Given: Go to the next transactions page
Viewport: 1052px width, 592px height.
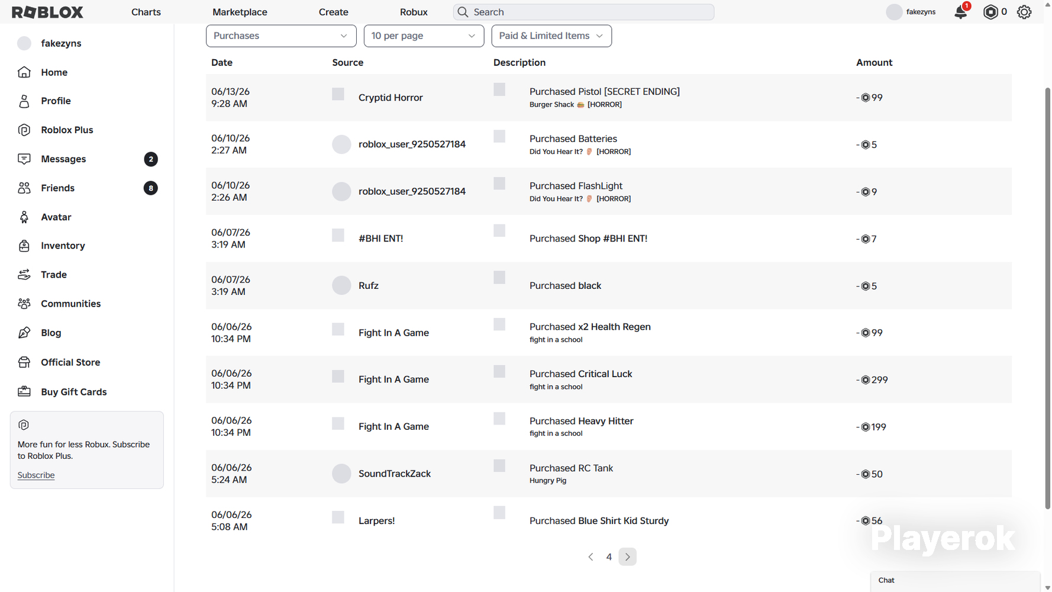Looking at the screenshot, I should 628,557.
